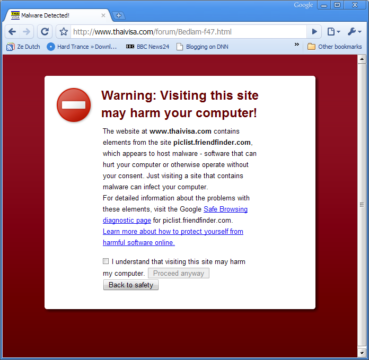Close the Malware Detected! tab
The width and height of the screenshot is (369, 360).
click(x=103, y=15)
